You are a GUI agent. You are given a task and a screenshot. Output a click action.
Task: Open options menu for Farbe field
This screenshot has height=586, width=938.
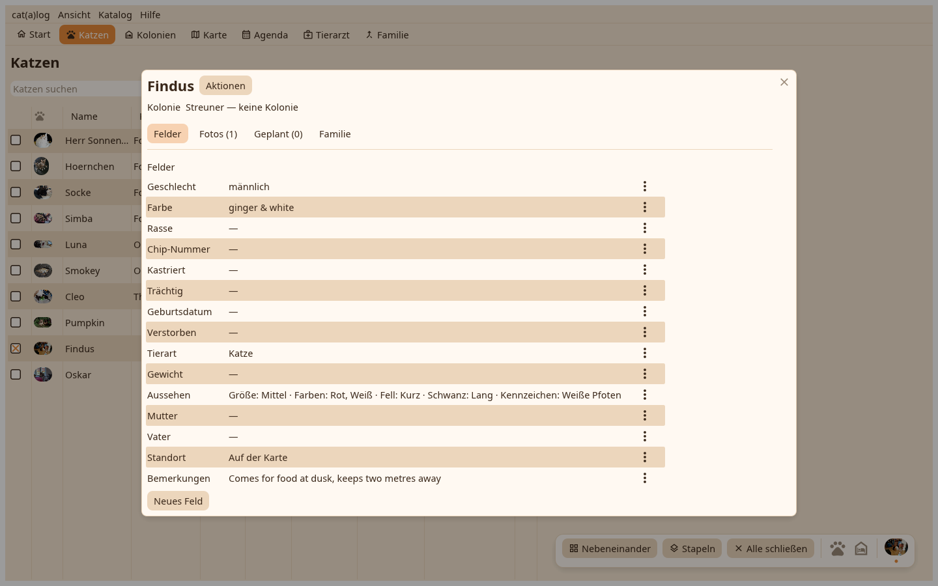(x=645, y=207)
